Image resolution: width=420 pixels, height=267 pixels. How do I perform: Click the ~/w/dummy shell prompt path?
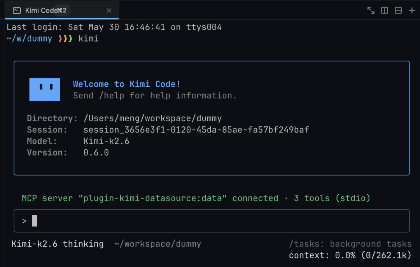30,38
